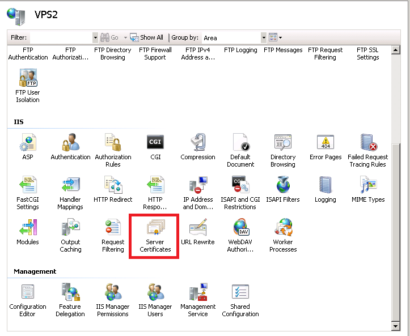The image size is (410, 336).
Task: Open the Go button's dropdown arrow
Action: [x=125, y=37]
